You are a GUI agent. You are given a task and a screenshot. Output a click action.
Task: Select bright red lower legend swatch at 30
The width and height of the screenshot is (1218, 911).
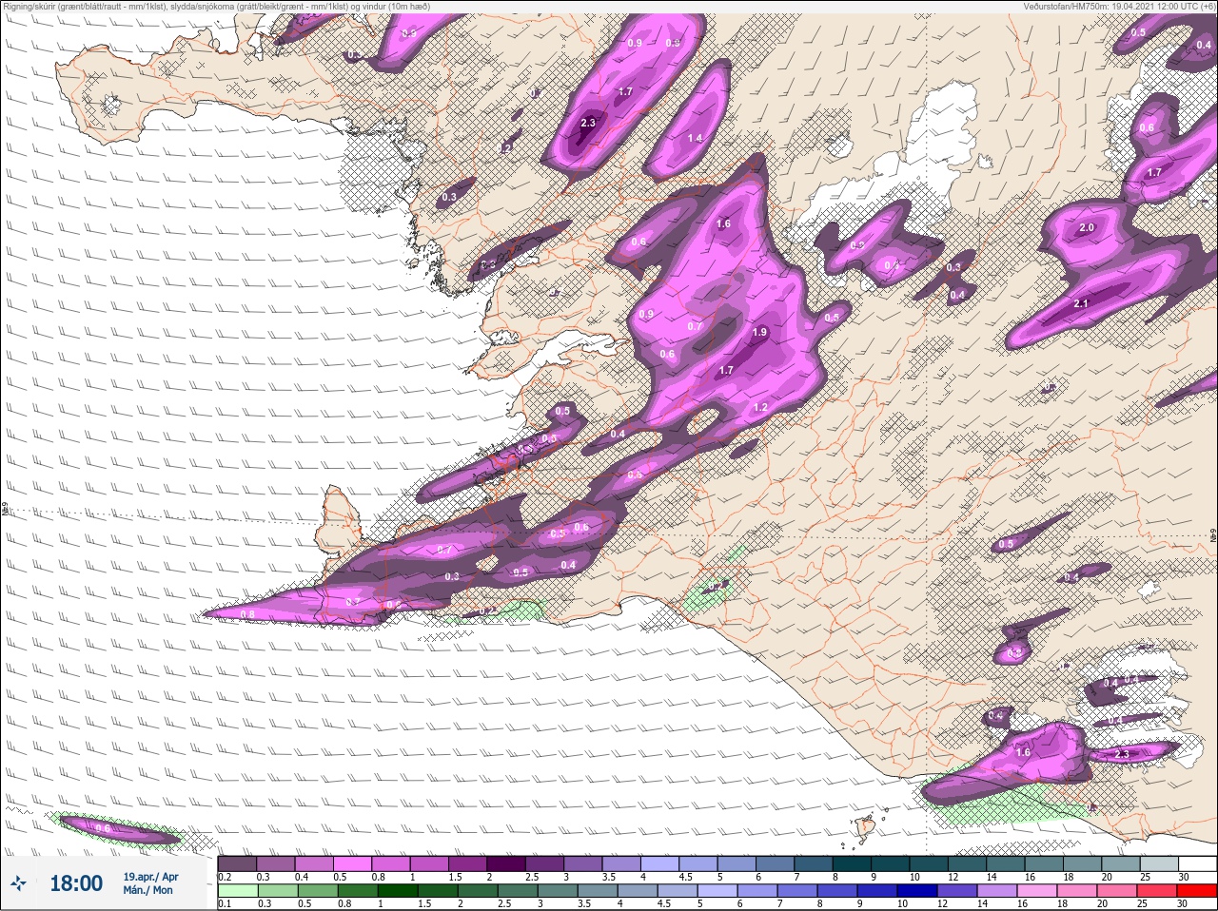1197,891
